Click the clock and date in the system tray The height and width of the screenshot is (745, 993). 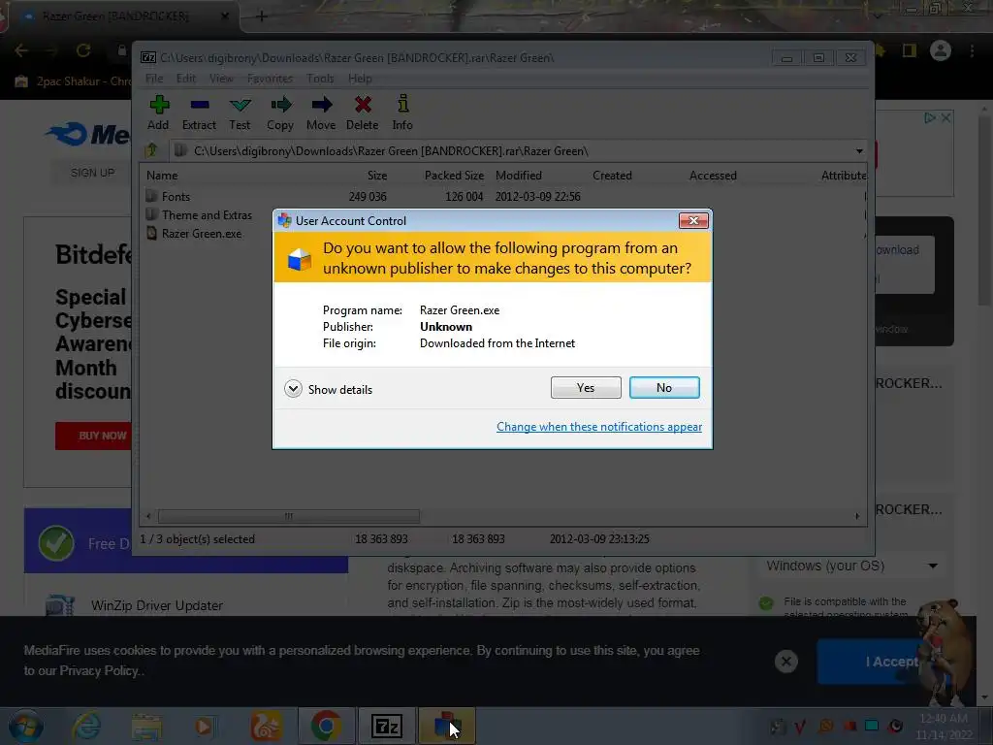(944, 726)
